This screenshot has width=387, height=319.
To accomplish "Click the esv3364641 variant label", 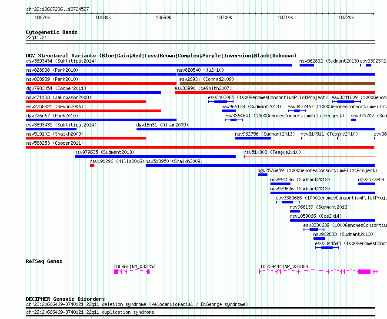I will [x=284, y=116].
